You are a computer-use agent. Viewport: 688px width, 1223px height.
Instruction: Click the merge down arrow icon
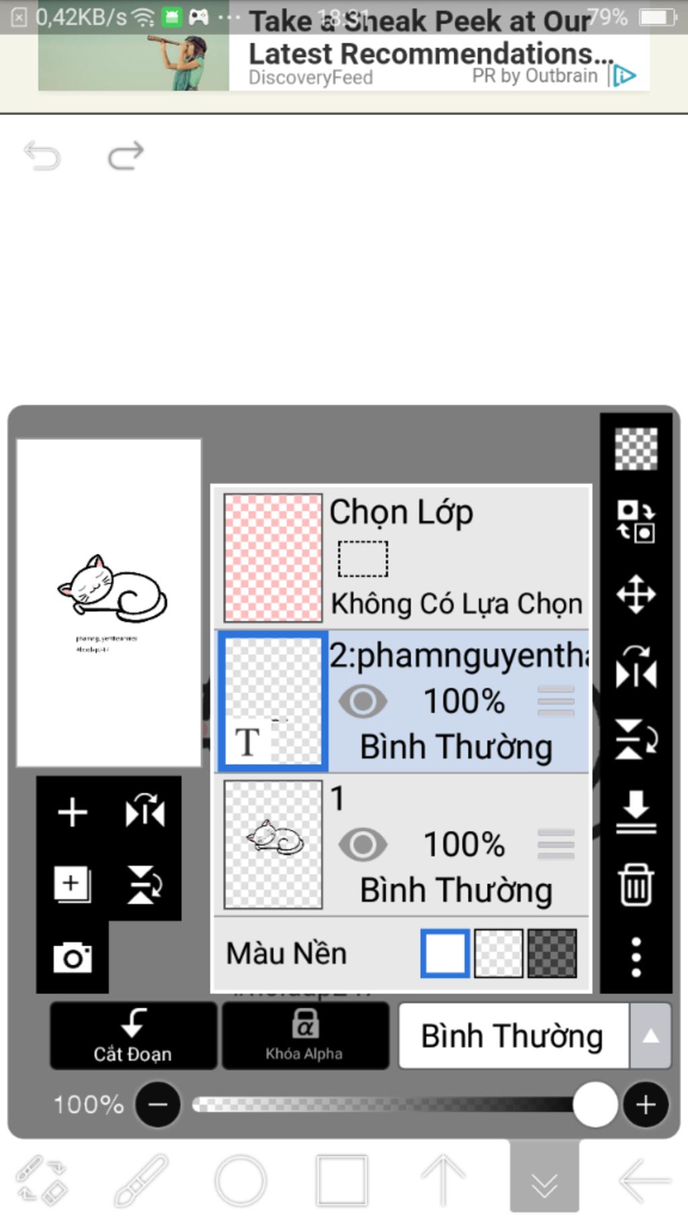pos(636,812)
